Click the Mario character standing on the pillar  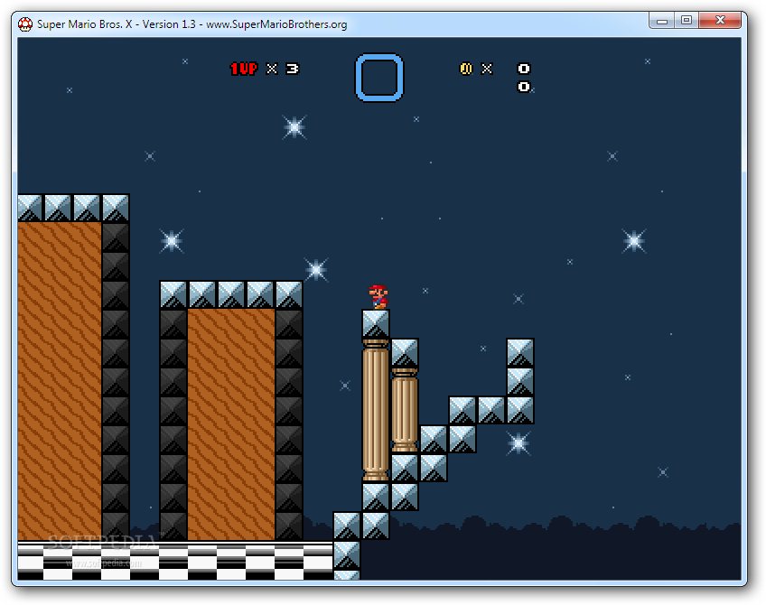pyautogui.click(x=378, y=297)
